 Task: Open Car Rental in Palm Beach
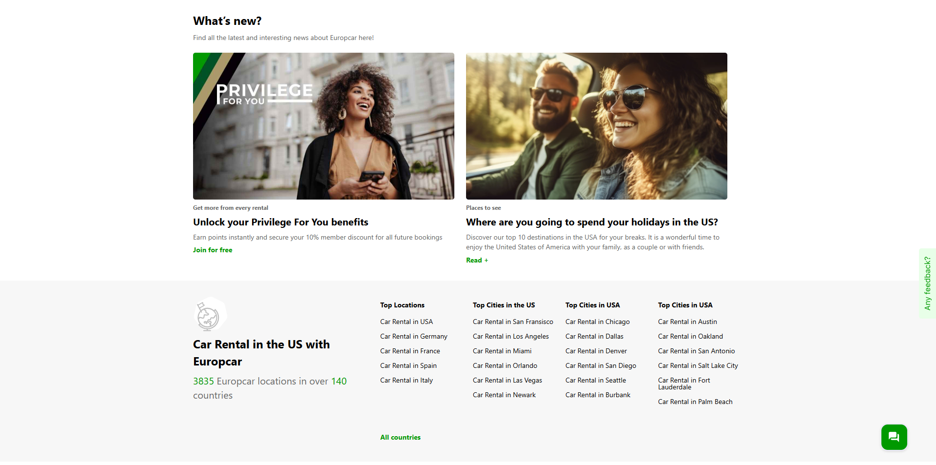click(x=695, y=402)
